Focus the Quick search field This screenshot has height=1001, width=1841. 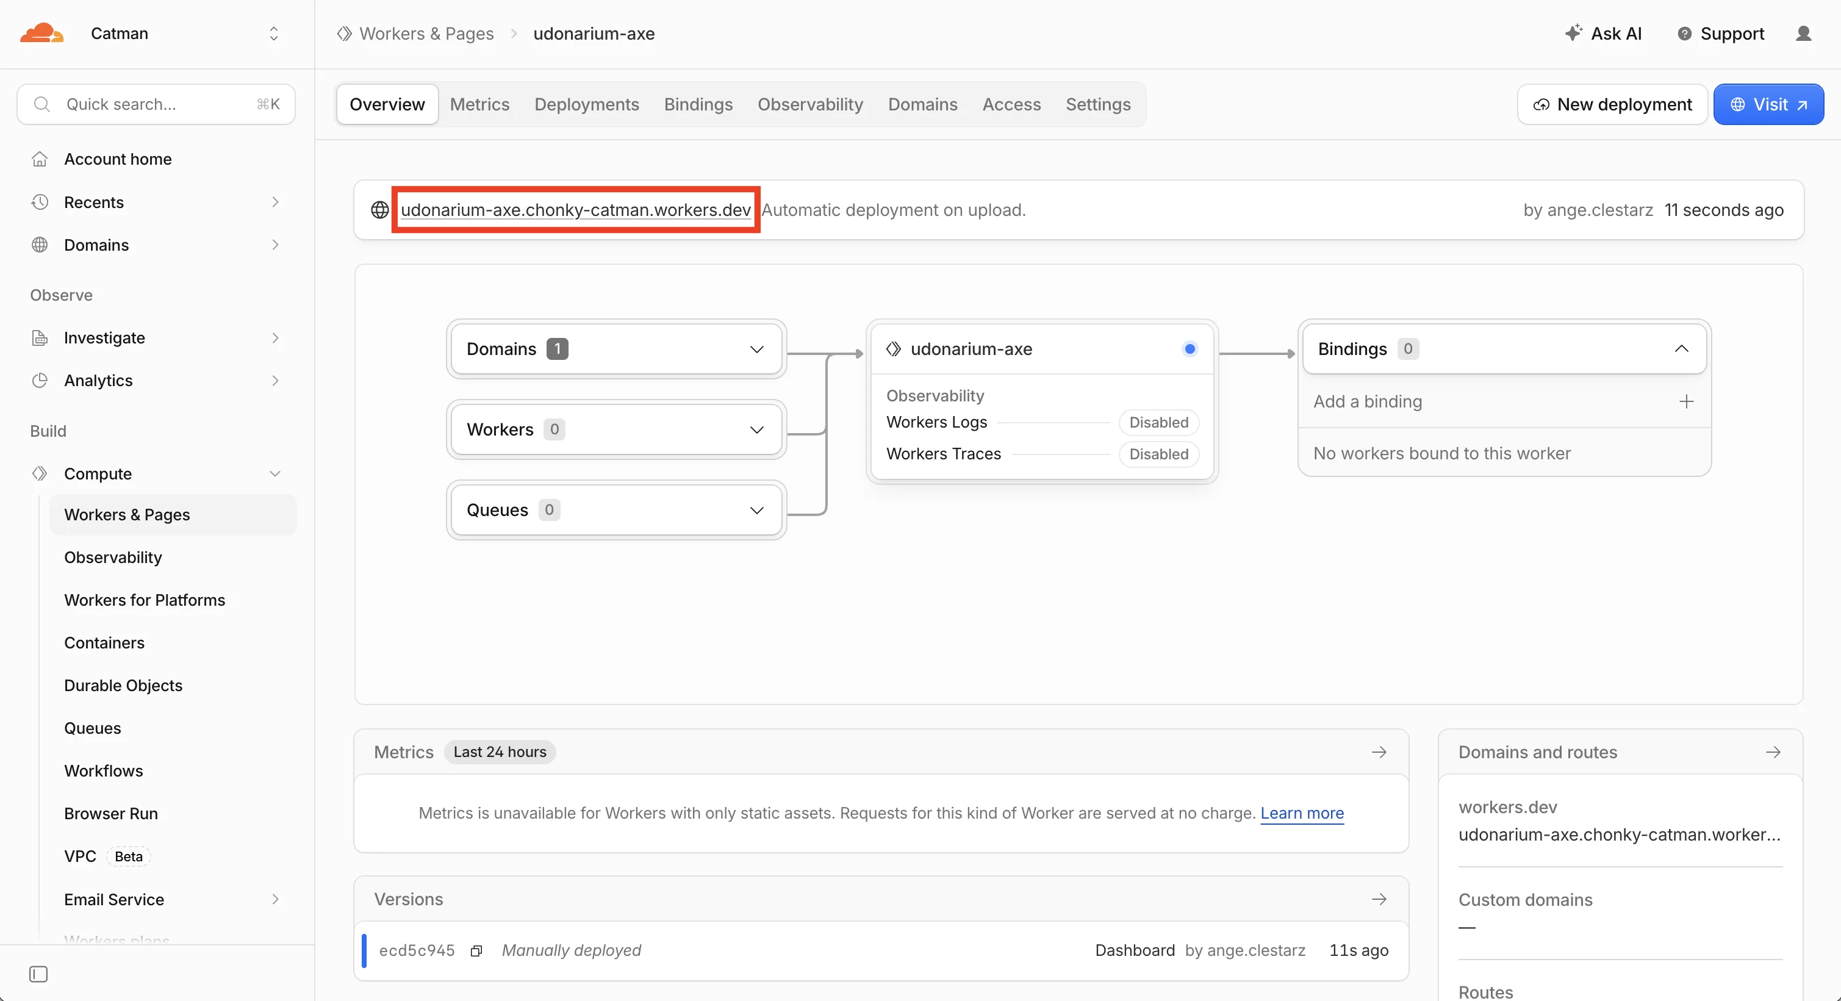[156, 104]
